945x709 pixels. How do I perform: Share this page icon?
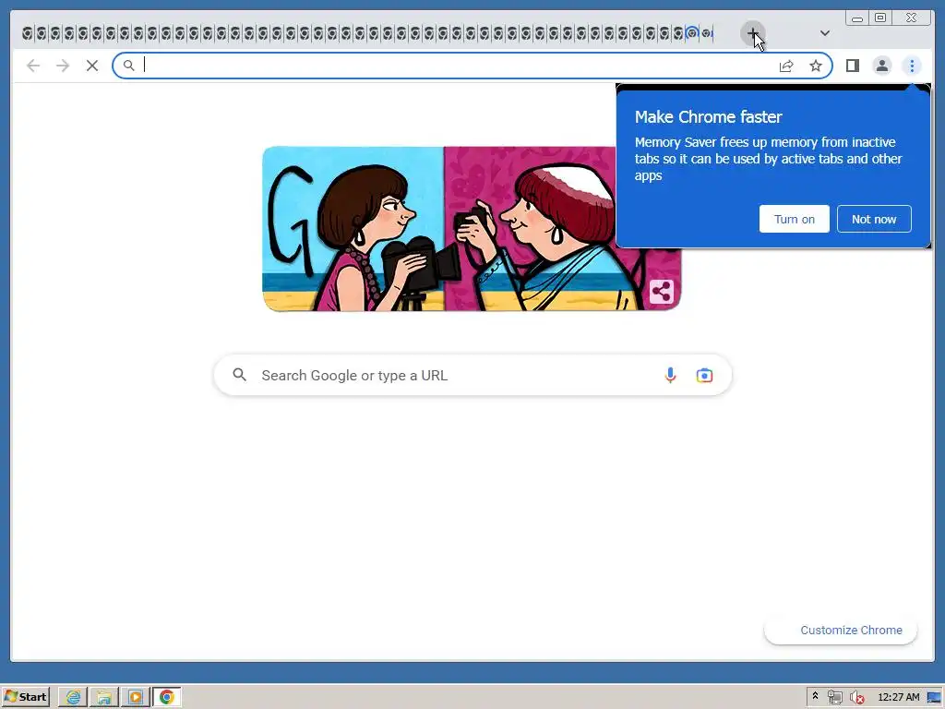click(x=786, y=66)
